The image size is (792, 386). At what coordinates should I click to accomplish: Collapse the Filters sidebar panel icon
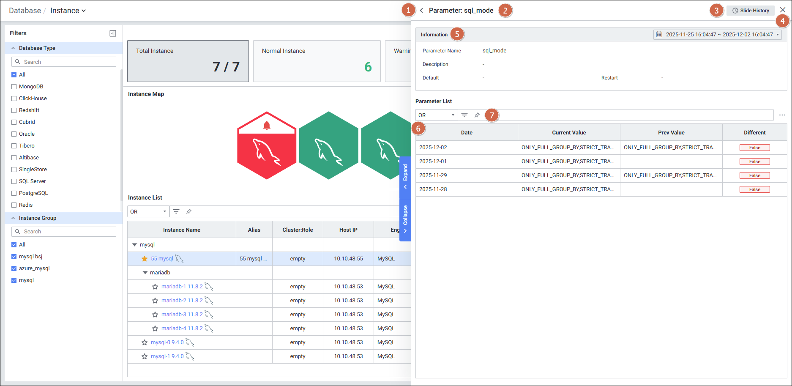113,33
